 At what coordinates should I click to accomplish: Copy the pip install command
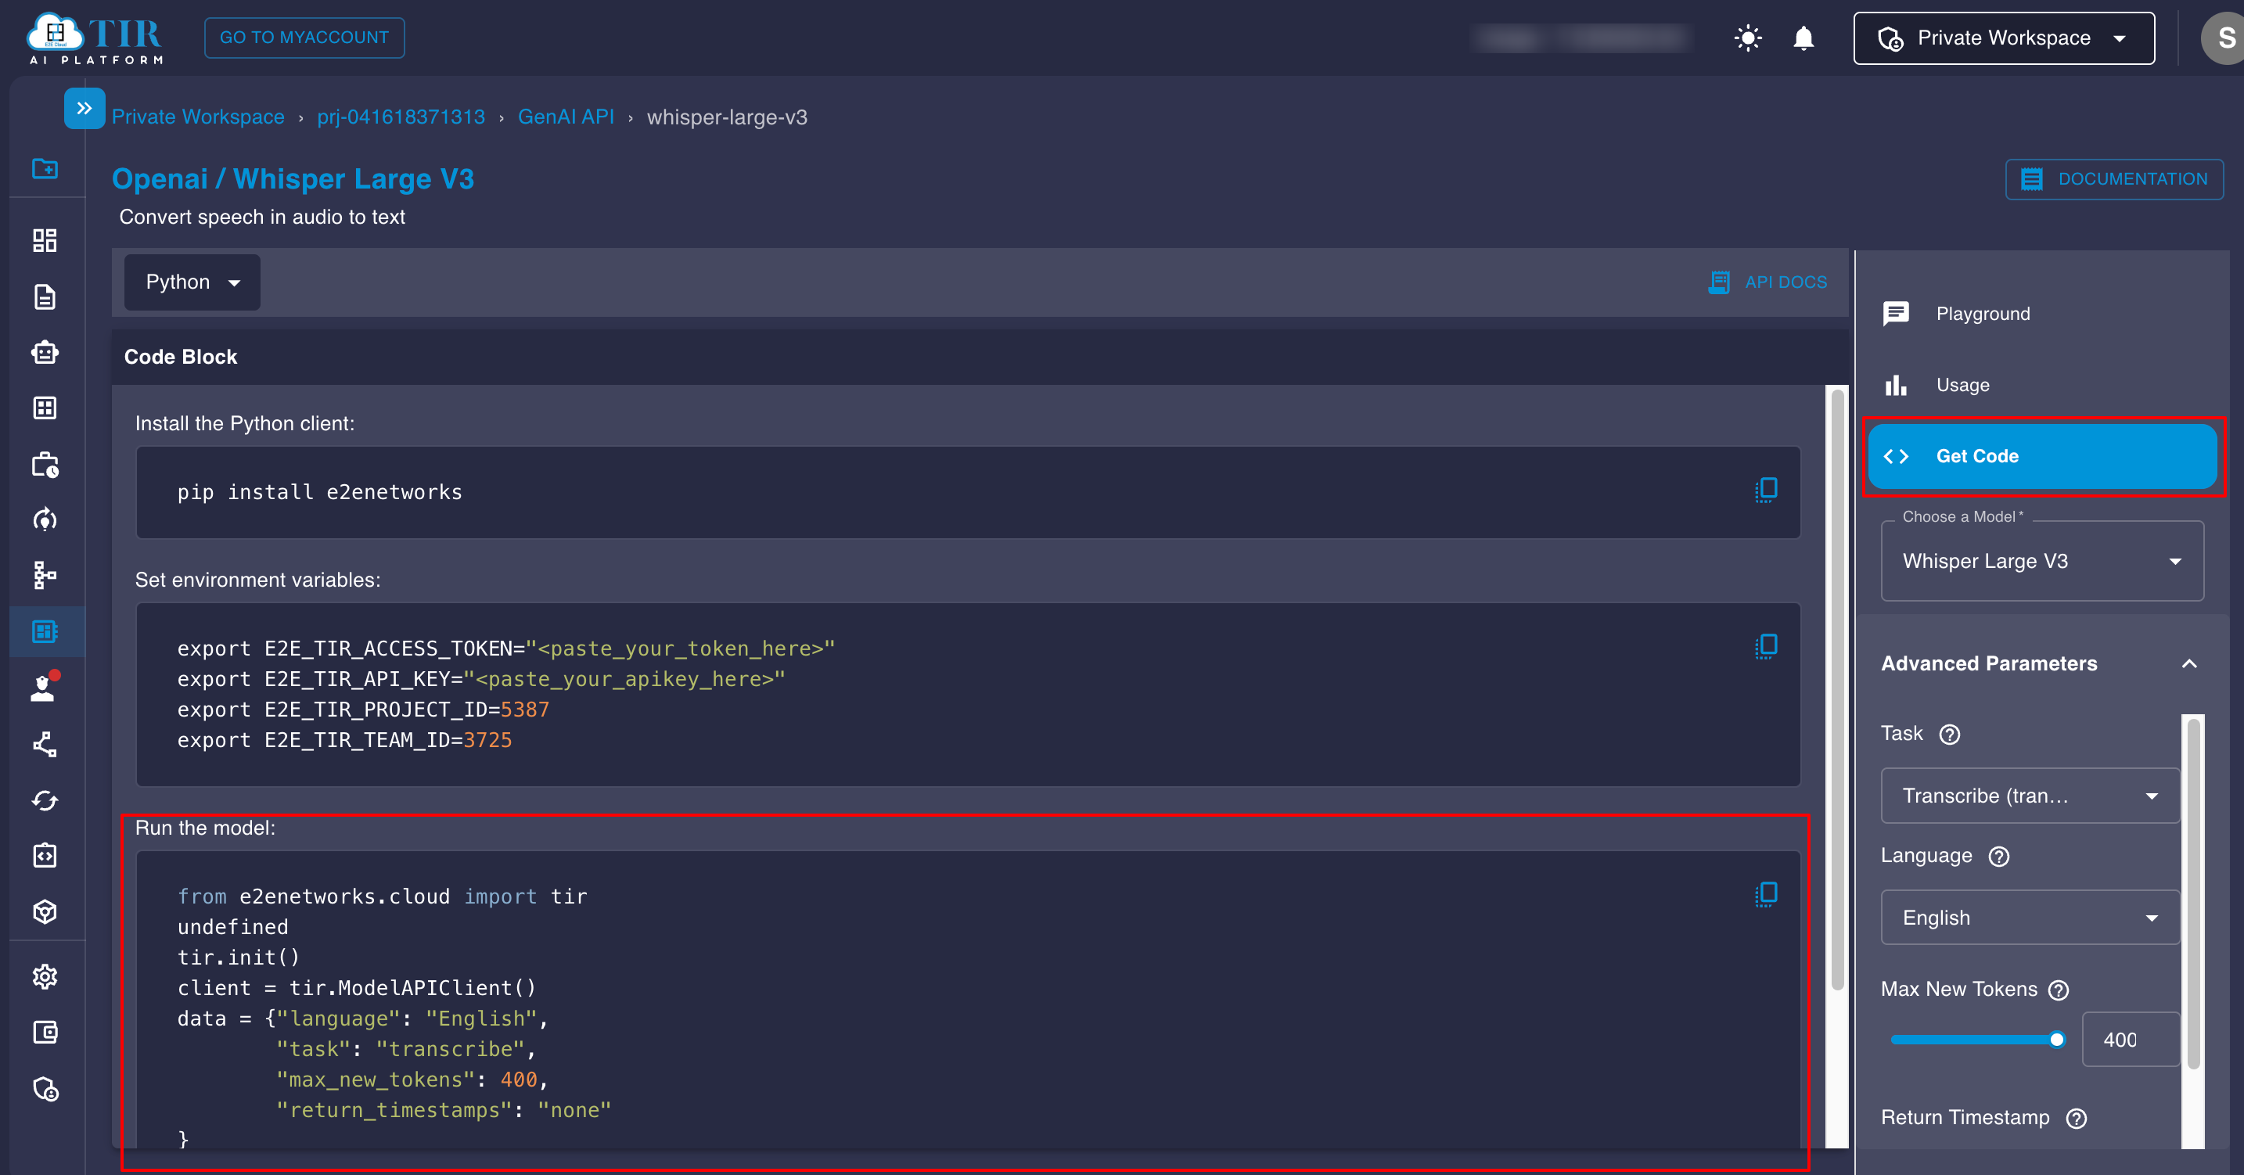click(x=1766, y=490)
